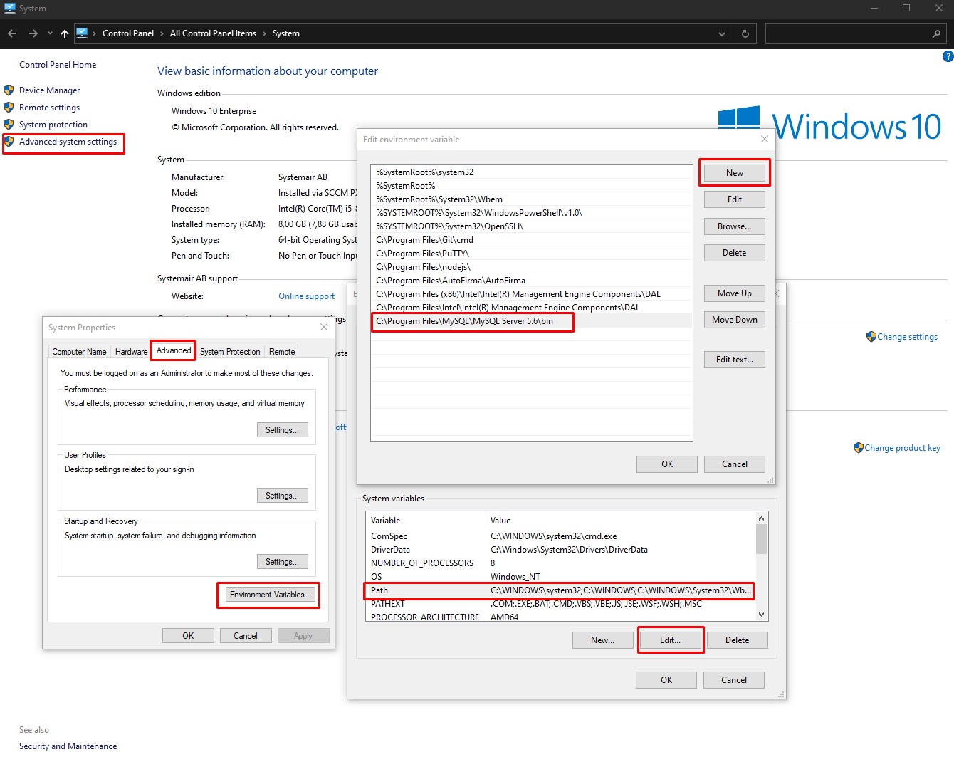Click Delete under System variables
This screenshot has height=762, width=954.
tap(737, 640)
